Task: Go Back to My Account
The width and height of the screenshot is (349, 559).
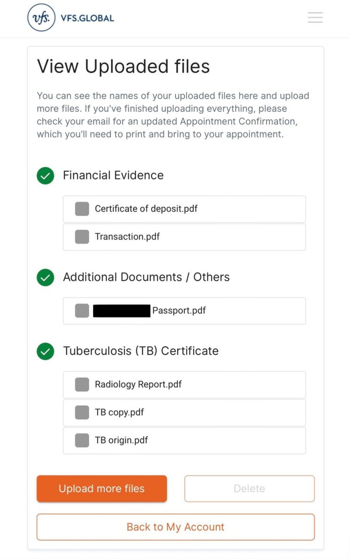Action: tap(175, 527)
